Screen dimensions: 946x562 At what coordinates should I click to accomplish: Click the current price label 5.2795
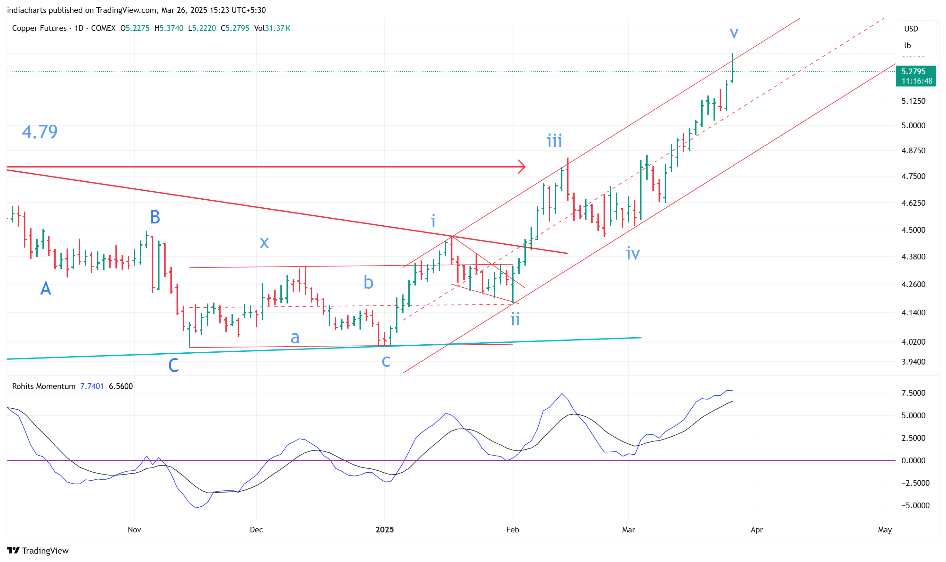click(x=913, y=71)
